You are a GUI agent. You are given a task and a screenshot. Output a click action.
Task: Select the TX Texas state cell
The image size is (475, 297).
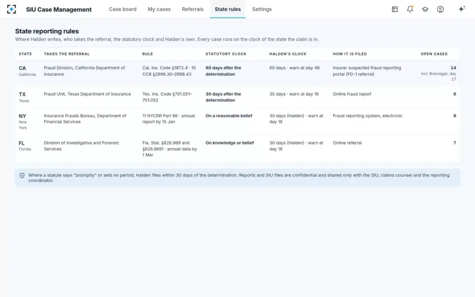point(24,97)
